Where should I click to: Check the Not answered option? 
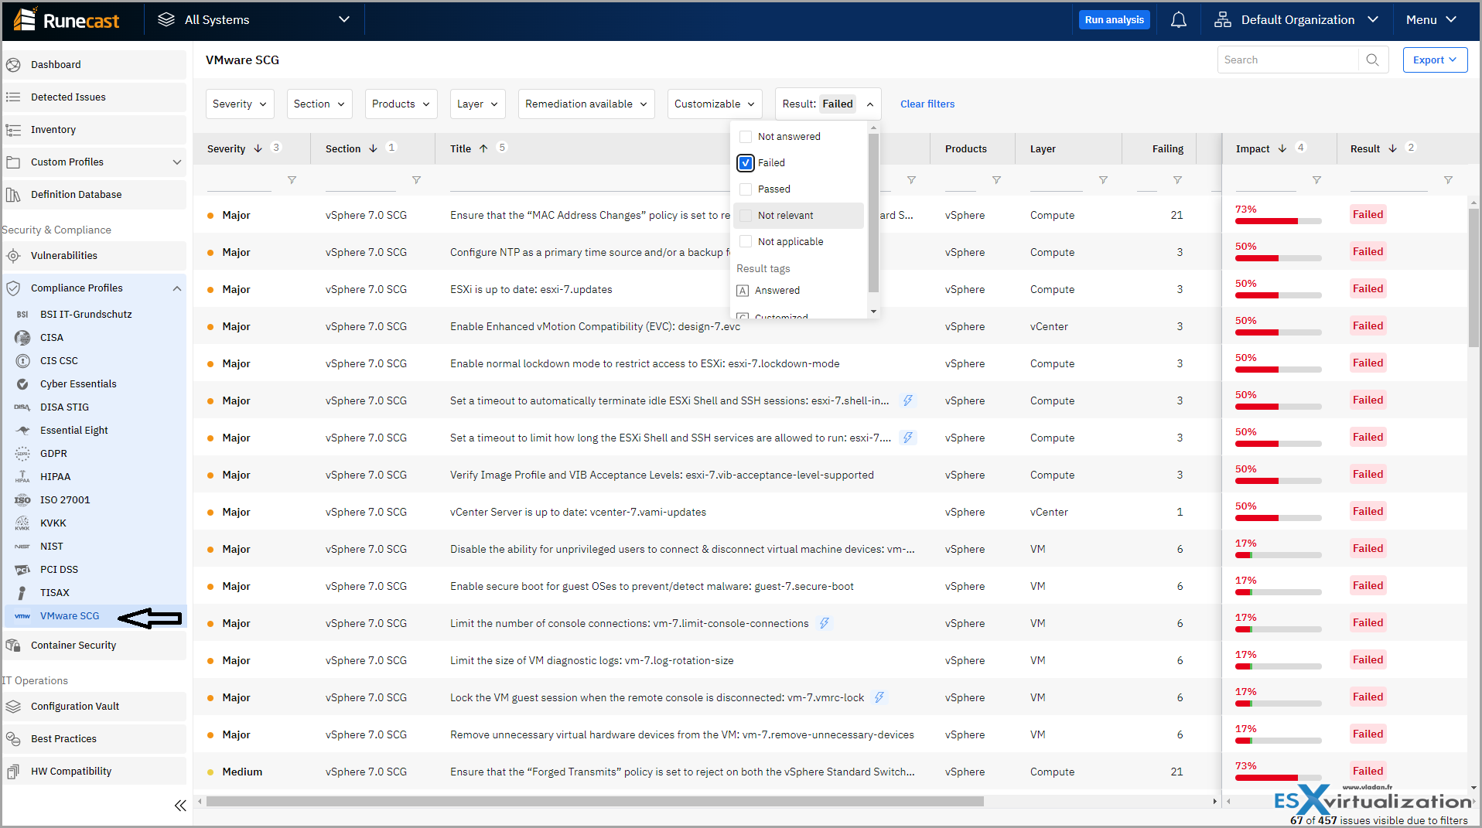746,137
